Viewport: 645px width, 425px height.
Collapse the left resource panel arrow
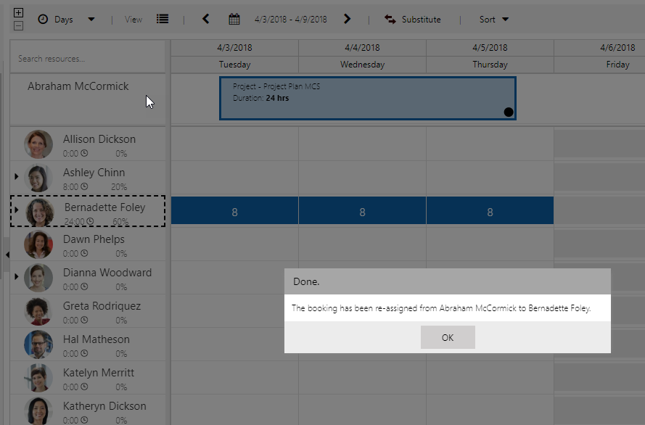coord(7,255)
